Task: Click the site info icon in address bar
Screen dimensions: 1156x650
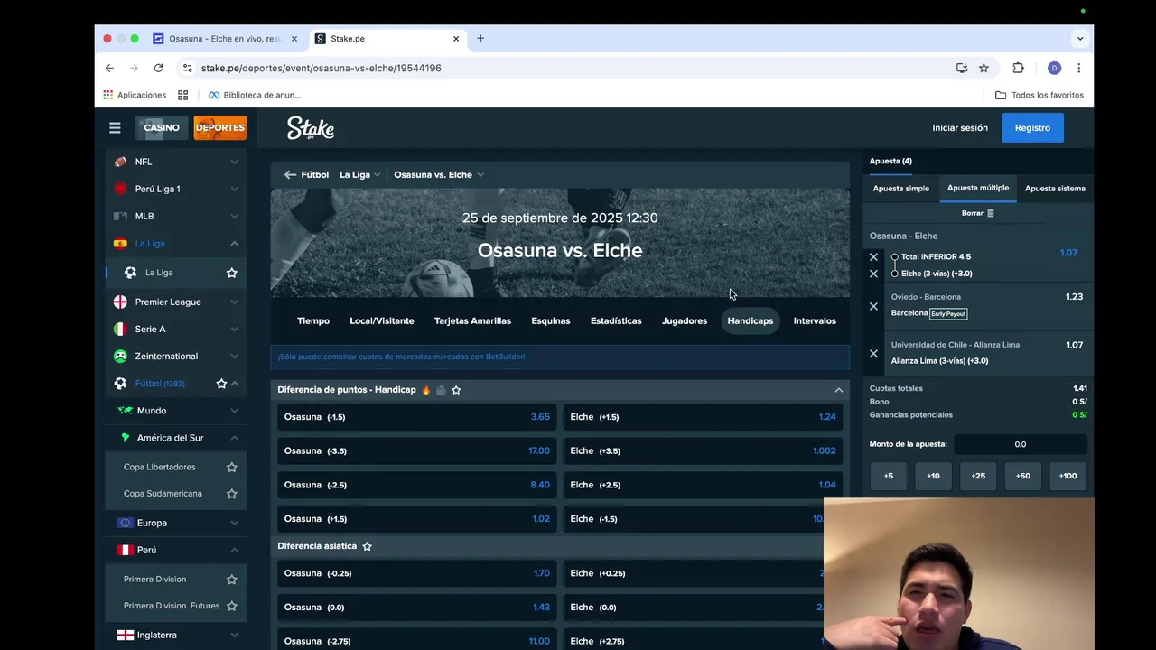Action: 187,68
